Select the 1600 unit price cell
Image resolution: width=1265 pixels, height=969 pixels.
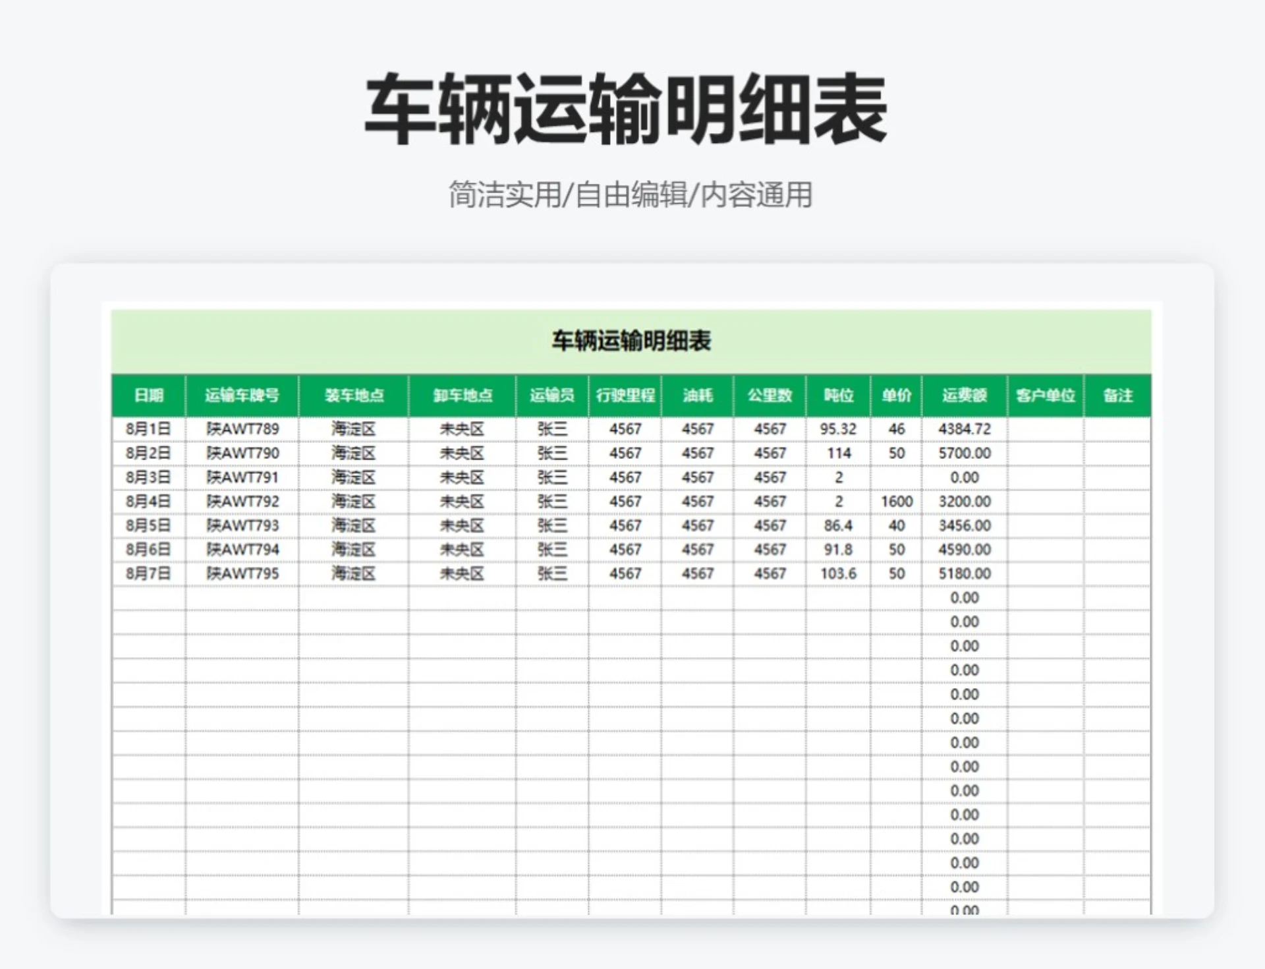(x=896, y=501)
